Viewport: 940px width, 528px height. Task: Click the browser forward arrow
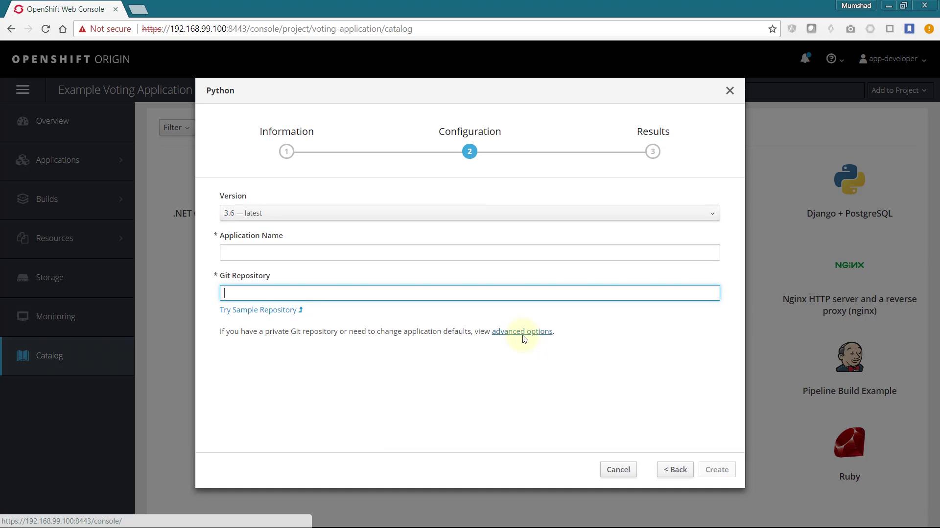tap(28, 29)
